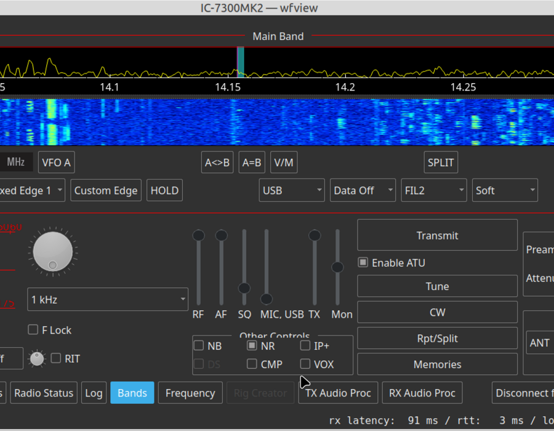Click the Transmit button
Viewport: 554px width, 431px height.
click(x=438, y=235)
